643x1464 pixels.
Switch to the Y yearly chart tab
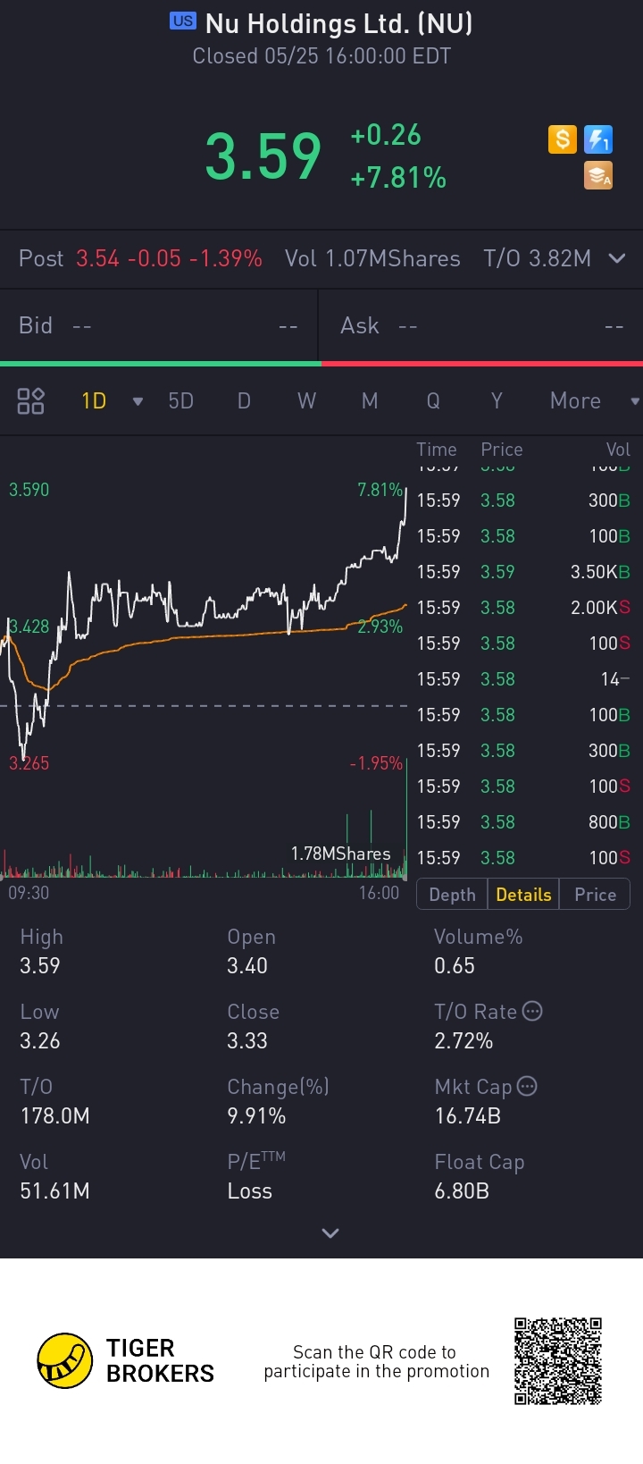click(x=497, y=400)
